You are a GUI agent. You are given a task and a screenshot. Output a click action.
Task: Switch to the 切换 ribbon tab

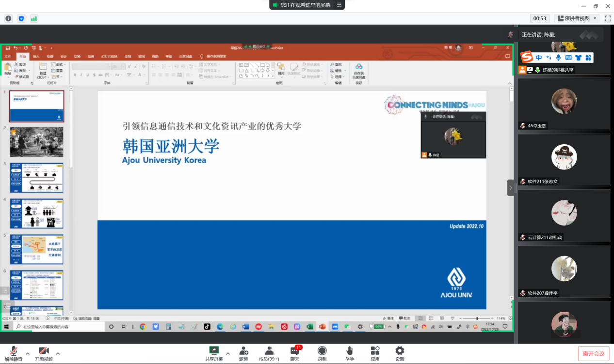78,57
